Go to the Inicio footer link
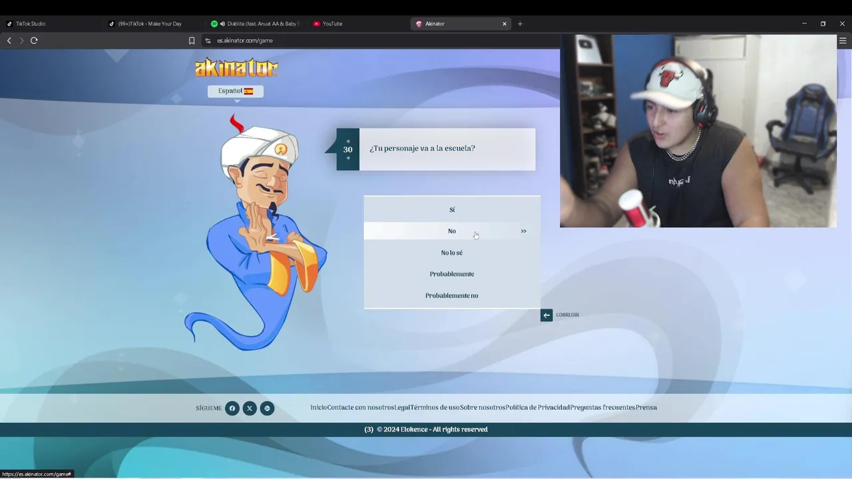The image size is (852, 479). pos(319,408)
